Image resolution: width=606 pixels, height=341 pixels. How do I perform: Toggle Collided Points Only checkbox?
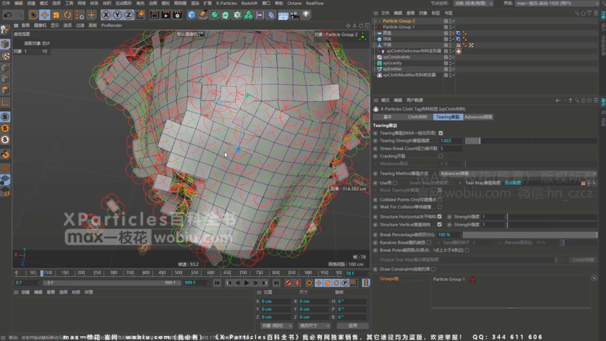pyautogui.click(x=440, y=199)
